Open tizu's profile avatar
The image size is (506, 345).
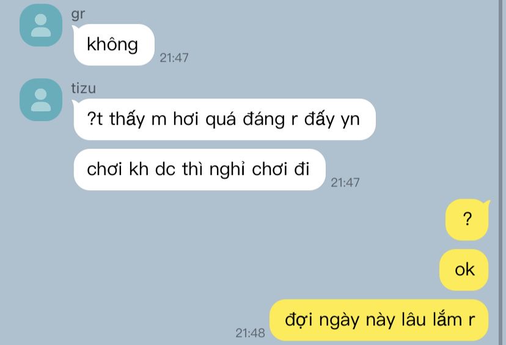(x=41, y=100)
